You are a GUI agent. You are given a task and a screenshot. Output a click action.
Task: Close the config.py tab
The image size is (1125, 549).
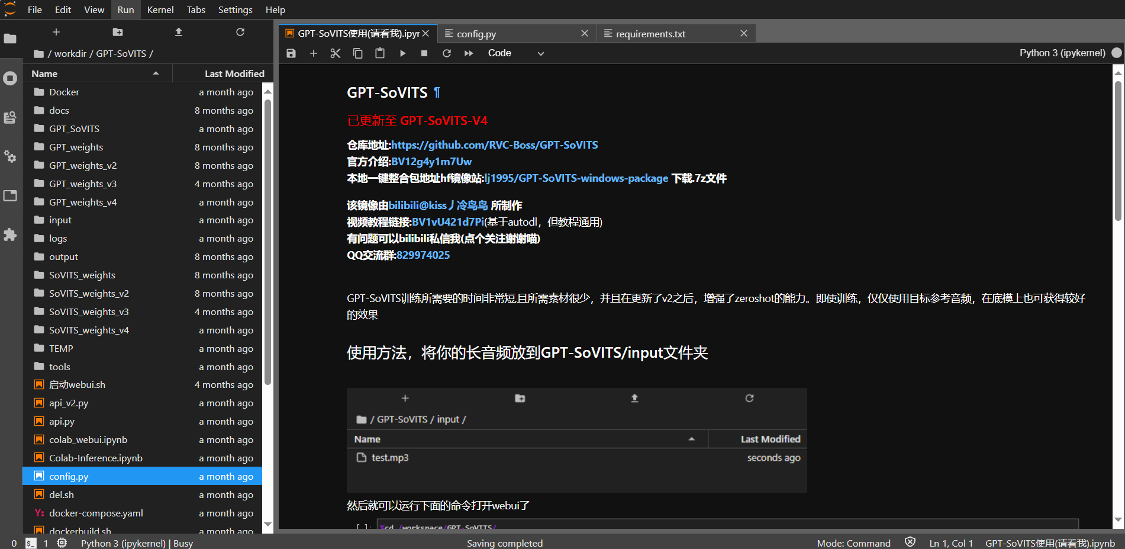point(585,34)
